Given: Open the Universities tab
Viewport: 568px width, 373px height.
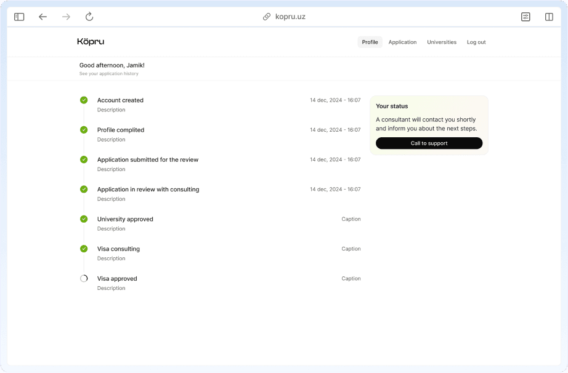Looking at the screenshot, I should (x=442, y=42).
